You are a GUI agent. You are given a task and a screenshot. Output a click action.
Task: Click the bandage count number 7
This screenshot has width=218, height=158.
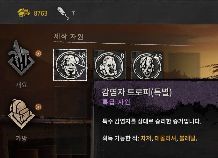coord(73,13)
